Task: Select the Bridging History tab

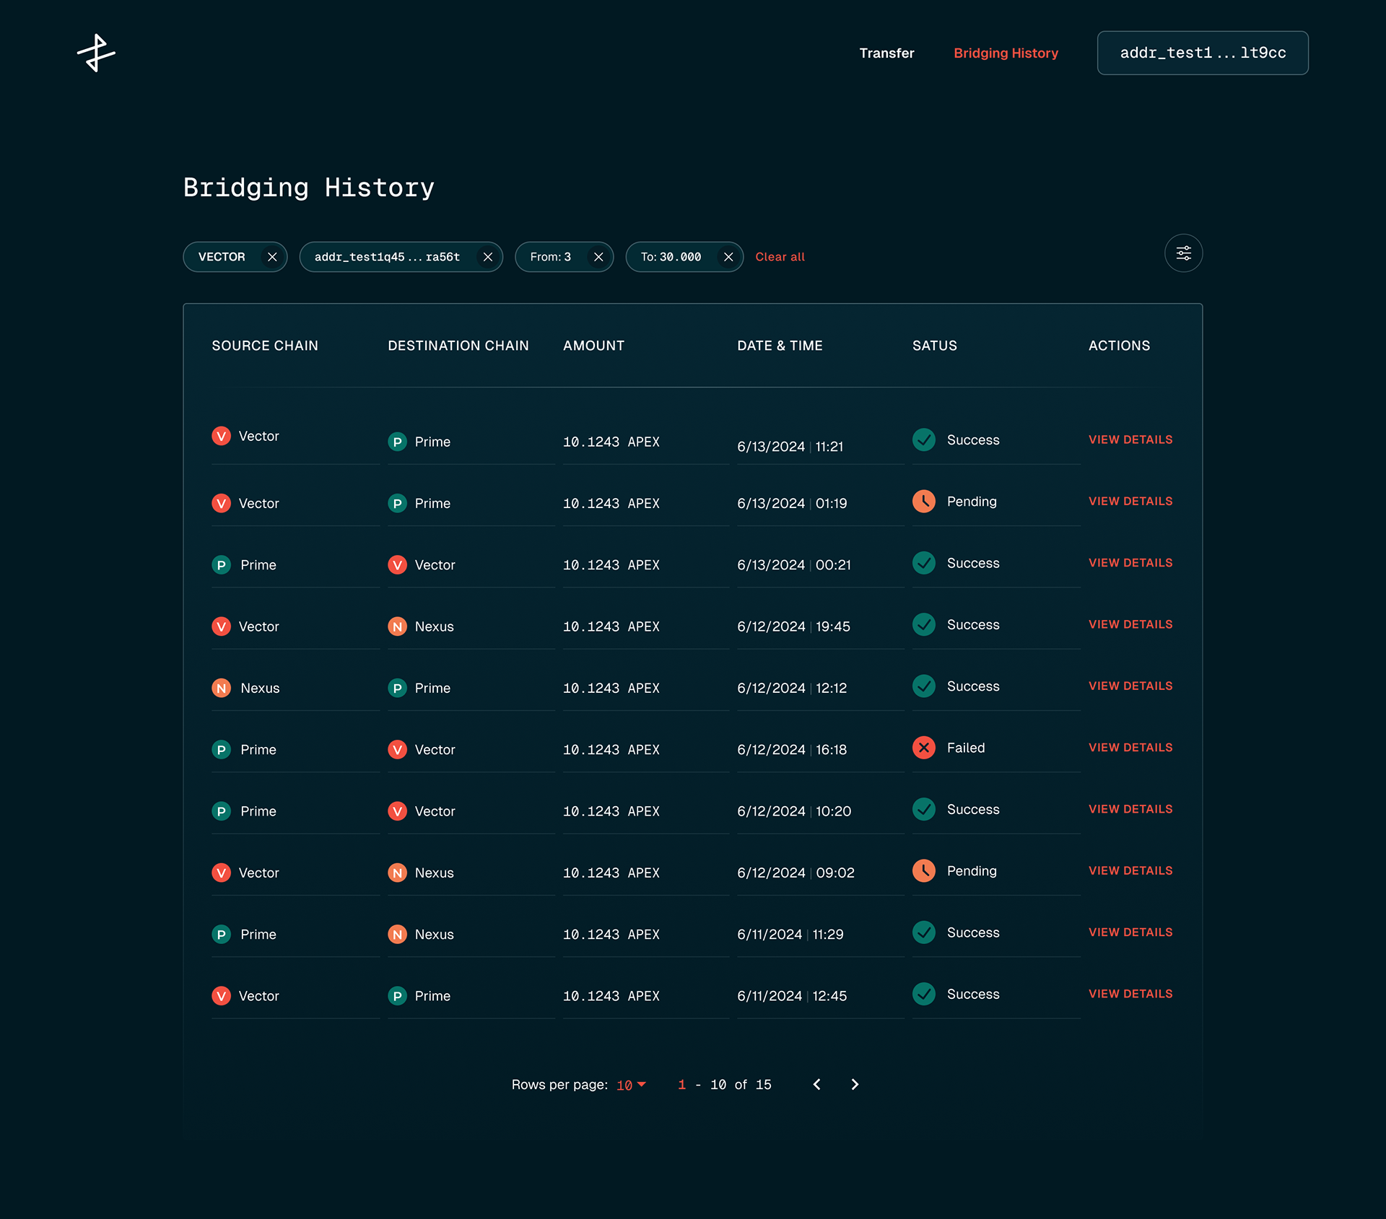Action: click(1005, 53)
